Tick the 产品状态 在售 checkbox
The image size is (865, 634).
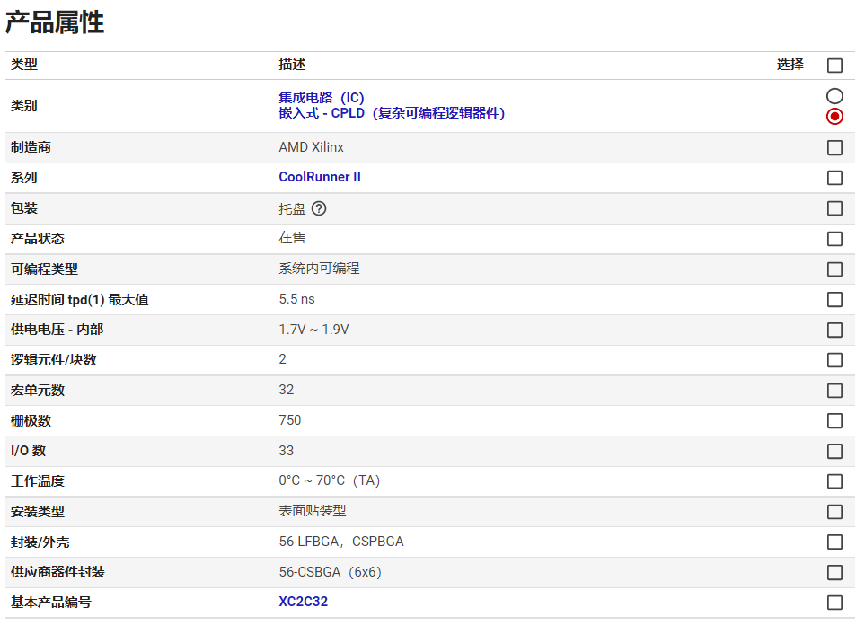pos(834,239)
